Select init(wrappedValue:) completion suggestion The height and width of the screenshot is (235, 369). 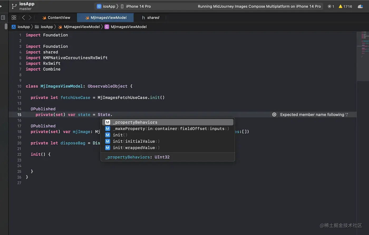pos(168,148)
